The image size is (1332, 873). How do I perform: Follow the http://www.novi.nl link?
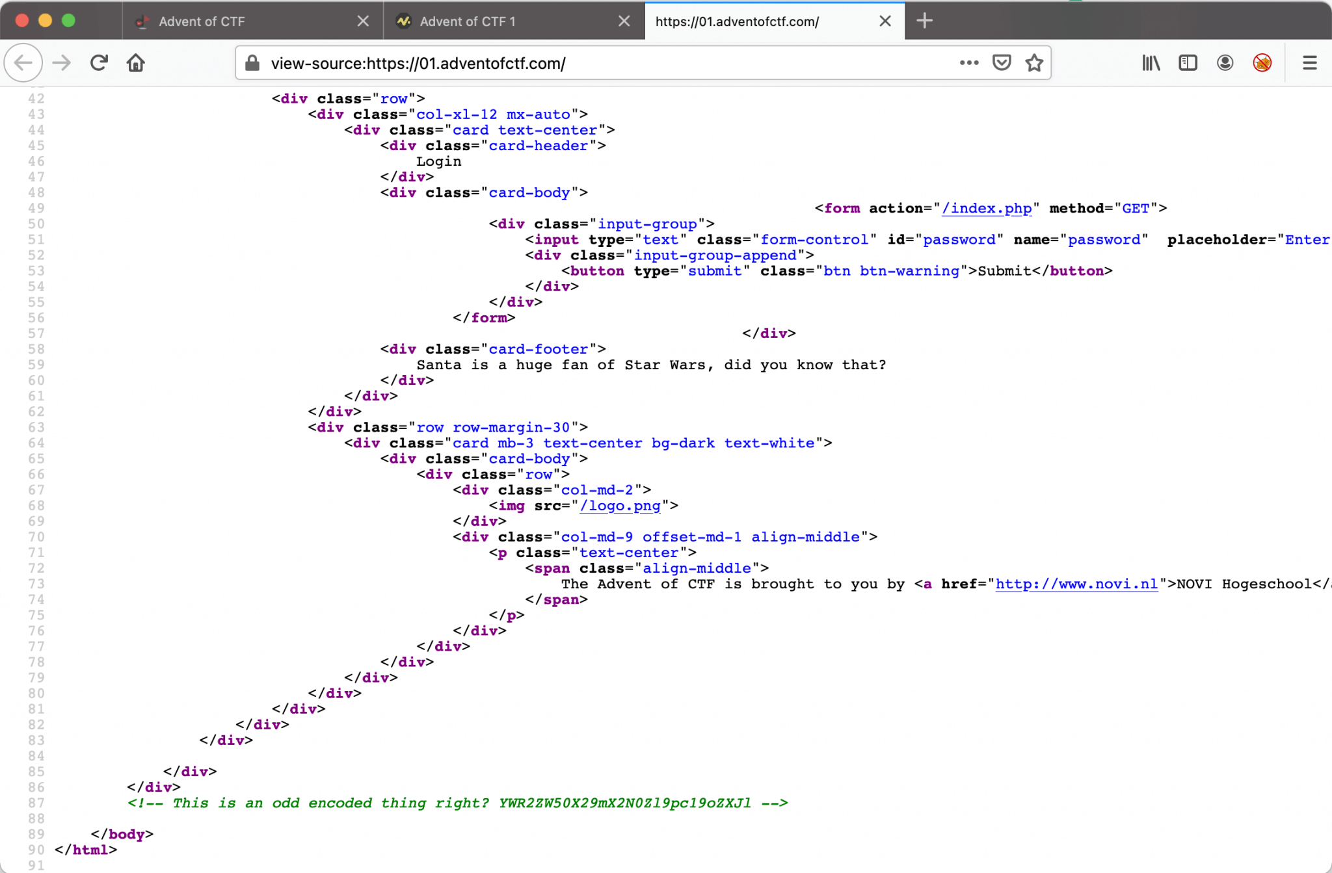[1076, 584]
